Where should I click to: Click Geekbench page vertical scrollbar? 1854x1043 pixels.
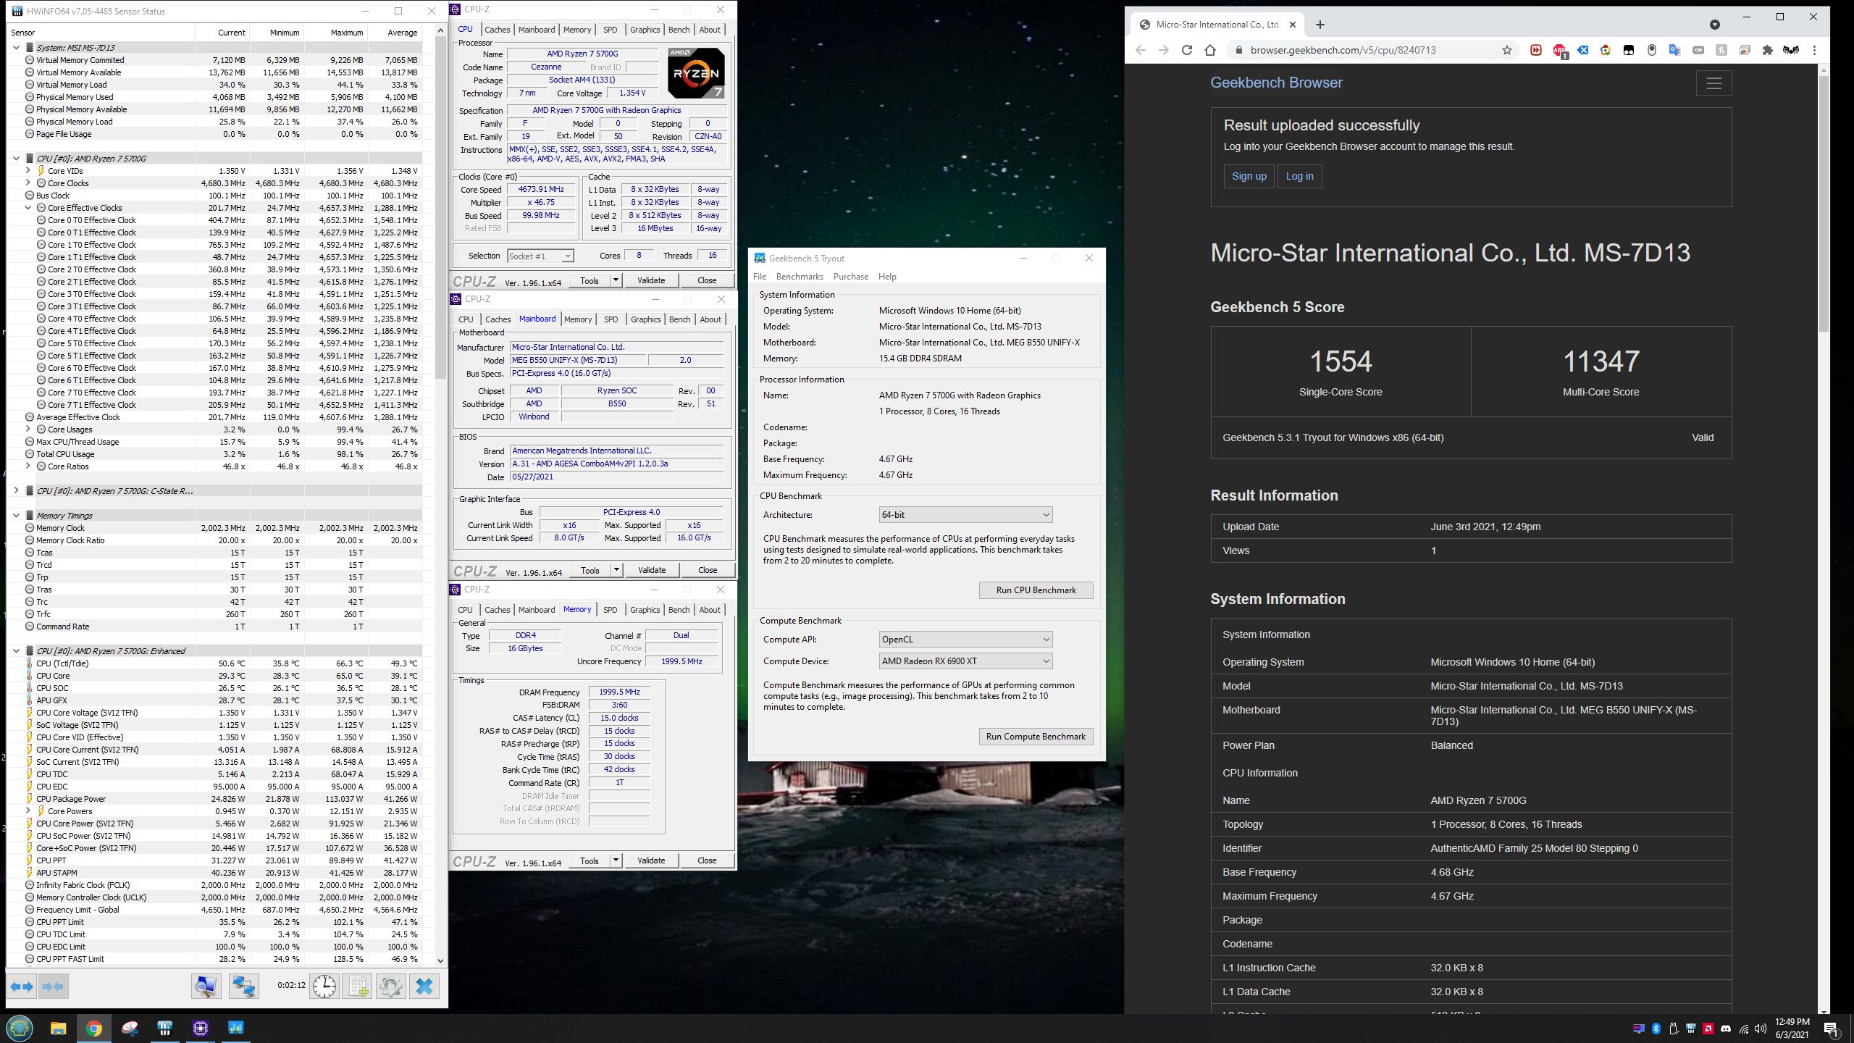click(x=1824, y=203)
